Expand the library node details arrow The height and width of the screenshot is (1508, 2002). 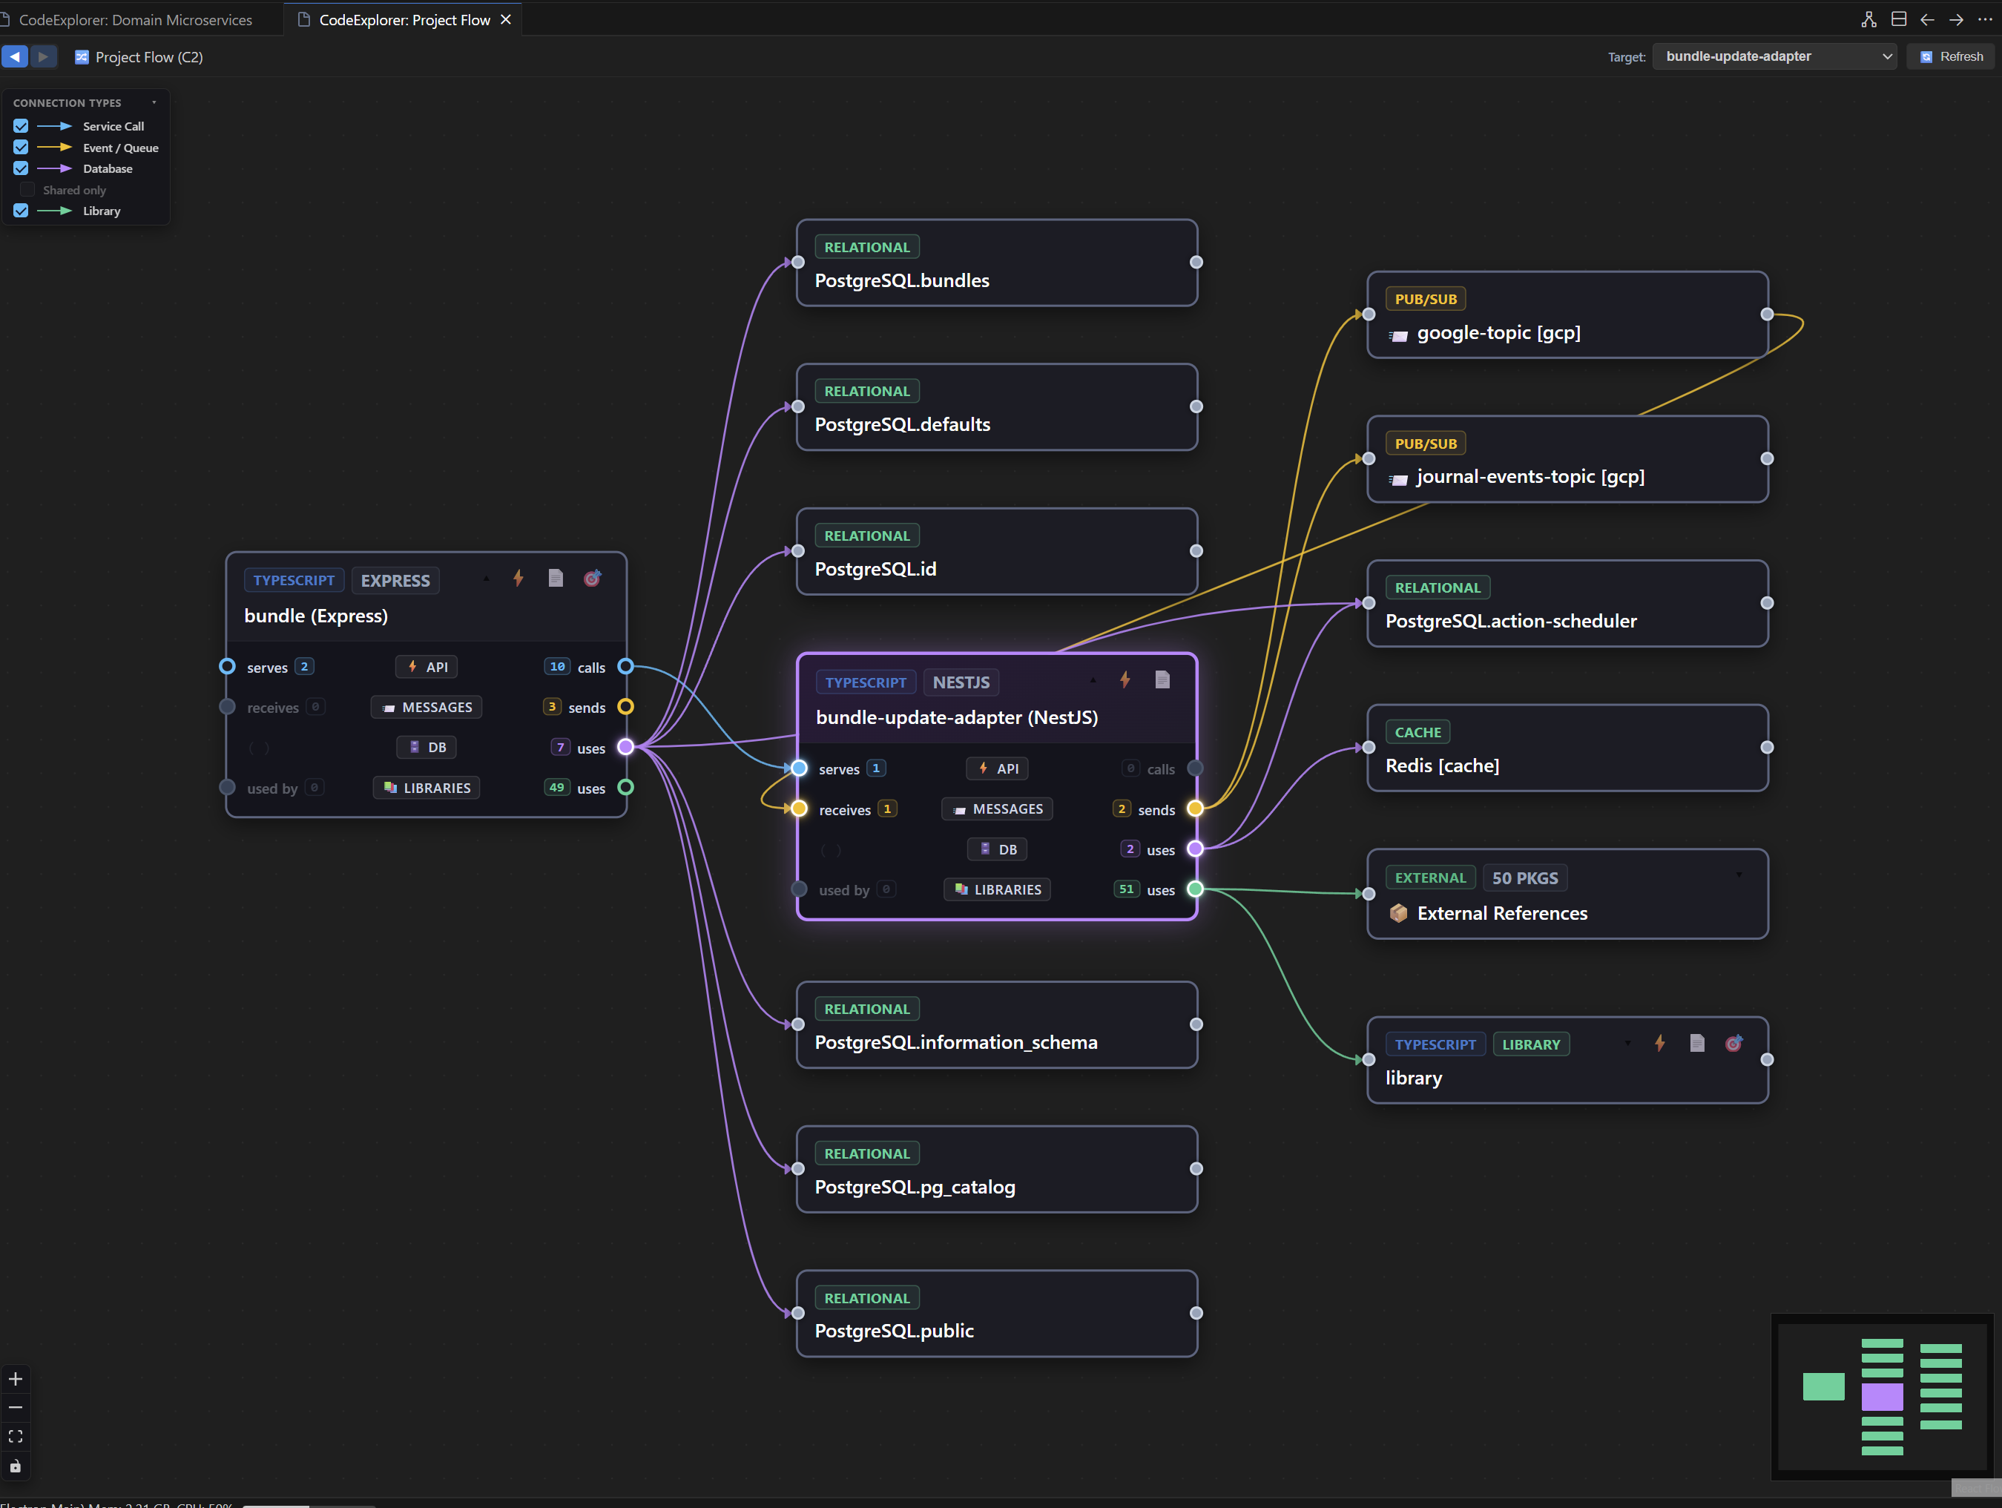(1627, 1044)
